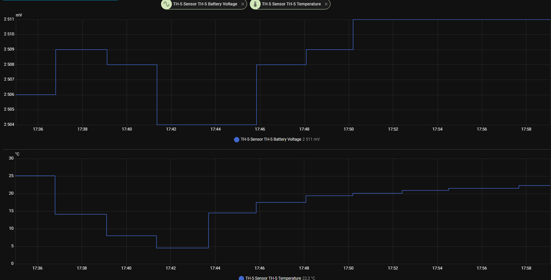Select the 30 label on temperature y-axis
This screenshot has height=280, width=551.
click(x=11, y=158)
